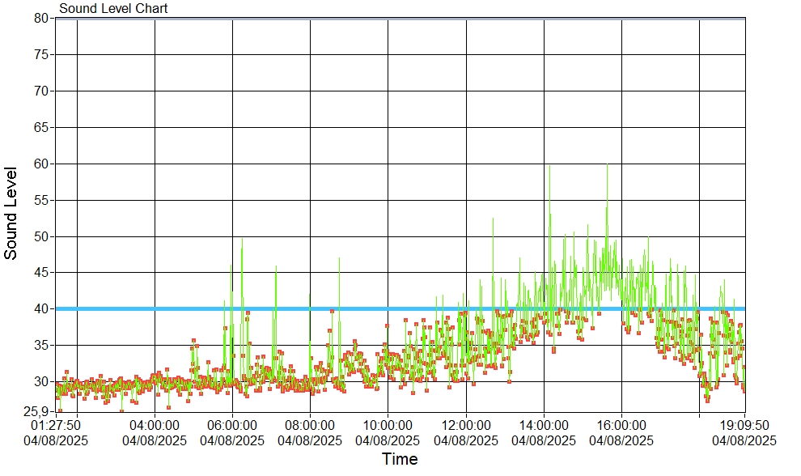Select the "Sound Level" vertical axis label
801x476 pixels.
pyautogui.click(x=11, y=213)
